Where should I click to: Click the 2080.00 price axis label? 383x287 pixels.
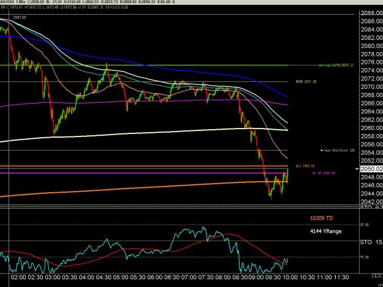371,46
